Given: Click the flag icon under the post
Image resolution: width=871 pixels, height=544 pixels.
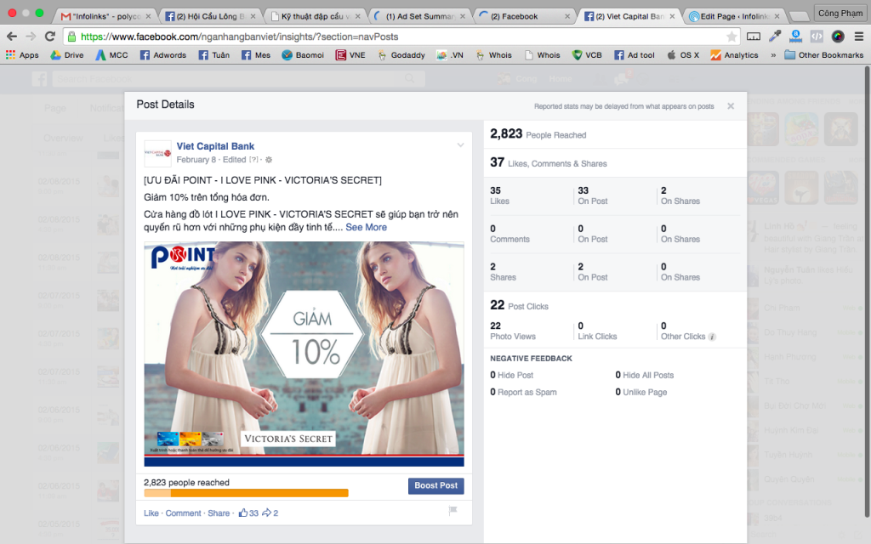Looking at the screenshot, I should (x=453, y=510).
